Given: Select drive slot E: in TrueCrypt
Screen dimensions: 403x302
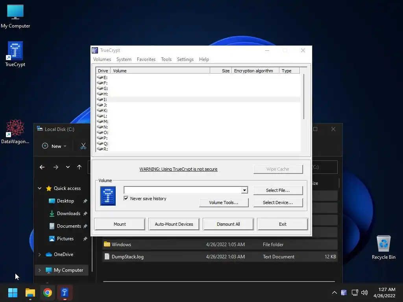Looking at the screenshot, I should pos(198,77).
